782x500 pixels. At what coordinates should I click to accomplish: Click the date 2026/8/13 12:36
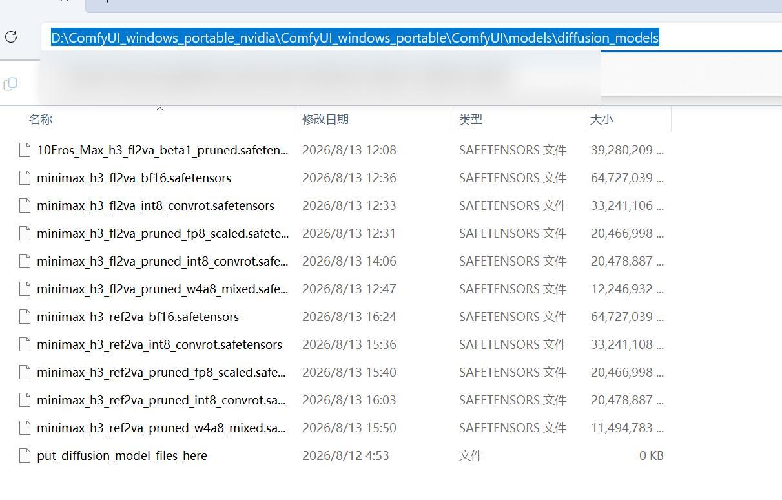coord(349,178)
